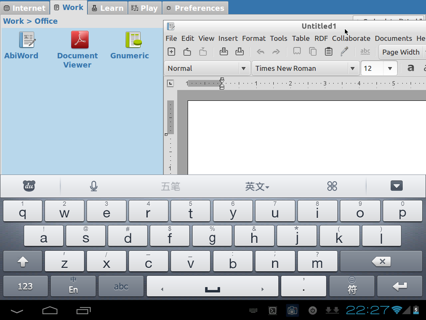
Task: Run spell check with the abc icon
Action: click(365, 51)
